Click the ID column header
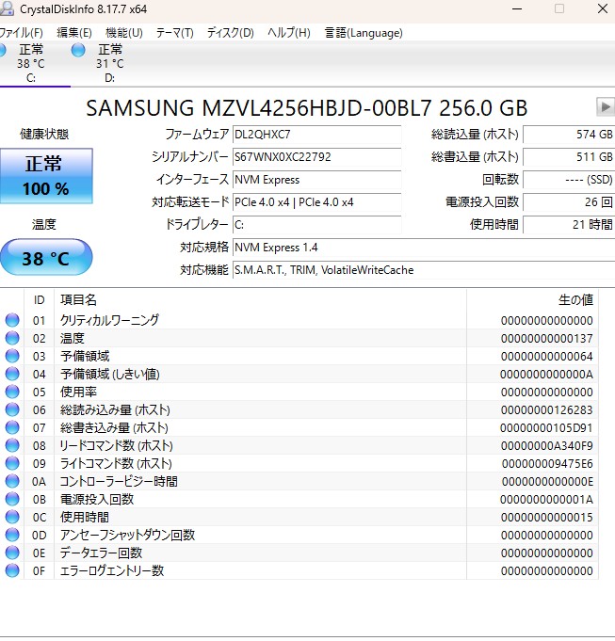 (39, 300)
